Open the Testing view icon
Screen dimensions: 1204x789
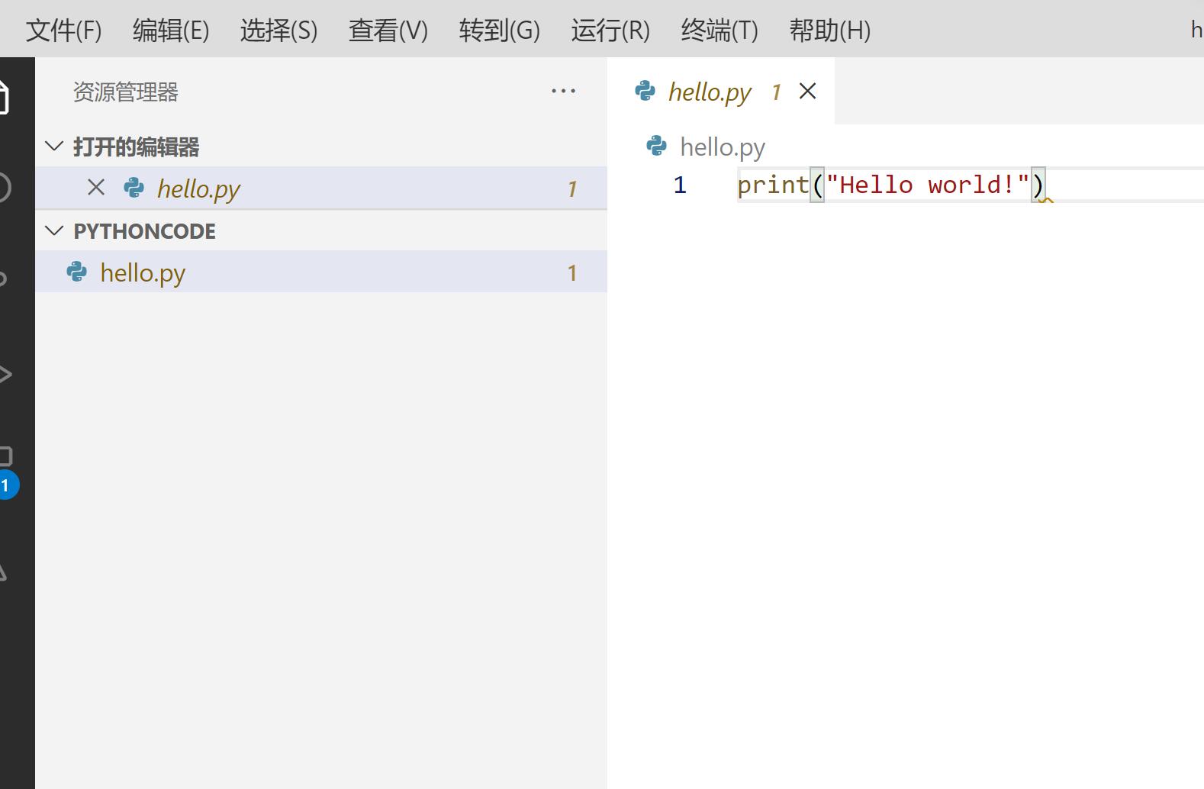pyautogui.click(x=4, y=572)
